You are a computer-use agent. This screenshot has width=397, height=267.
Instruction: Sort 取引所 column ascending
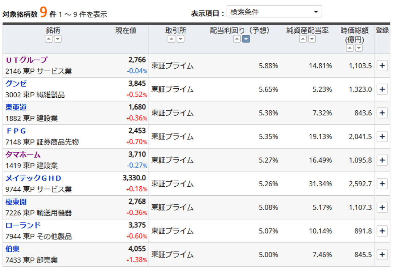[x=171, y=39]
